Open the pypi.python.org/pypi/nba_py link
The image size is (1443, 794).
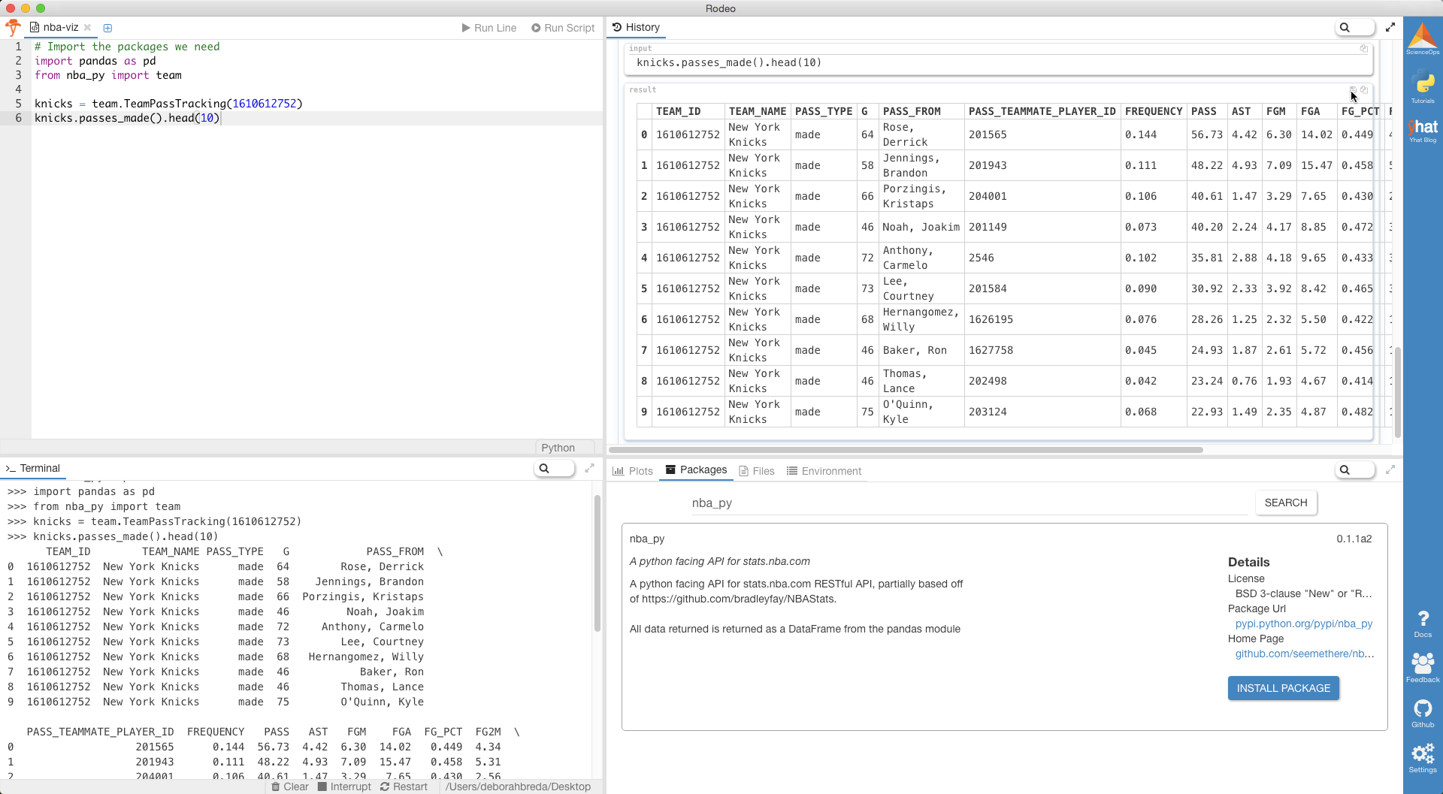point(1303,623)
